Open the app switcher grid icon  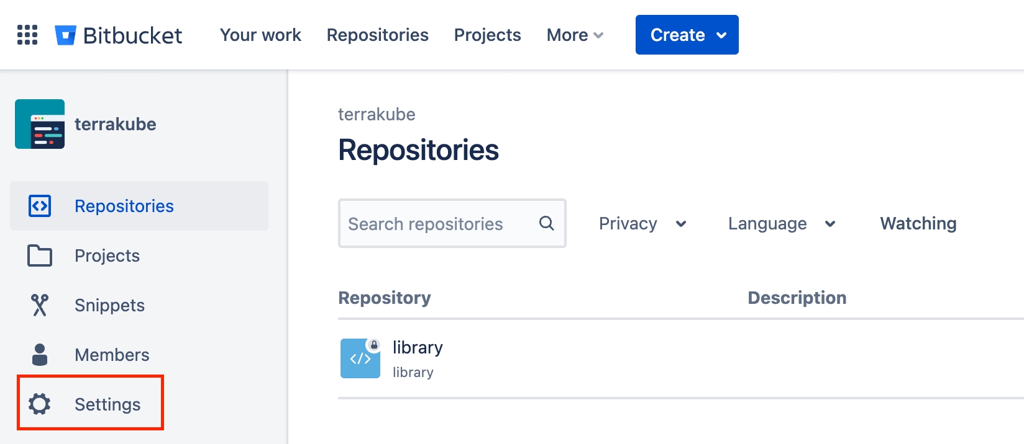[x=27, y=35]
